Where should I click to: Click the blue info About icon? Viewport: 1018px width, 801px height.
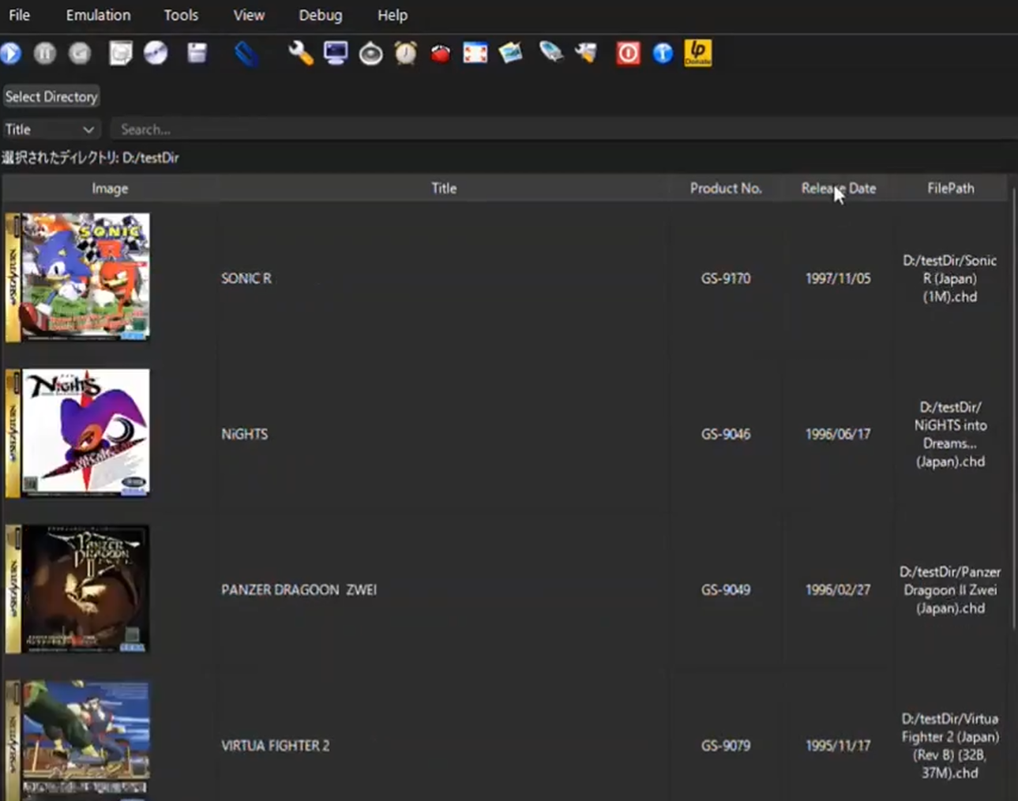coord(663,53)
